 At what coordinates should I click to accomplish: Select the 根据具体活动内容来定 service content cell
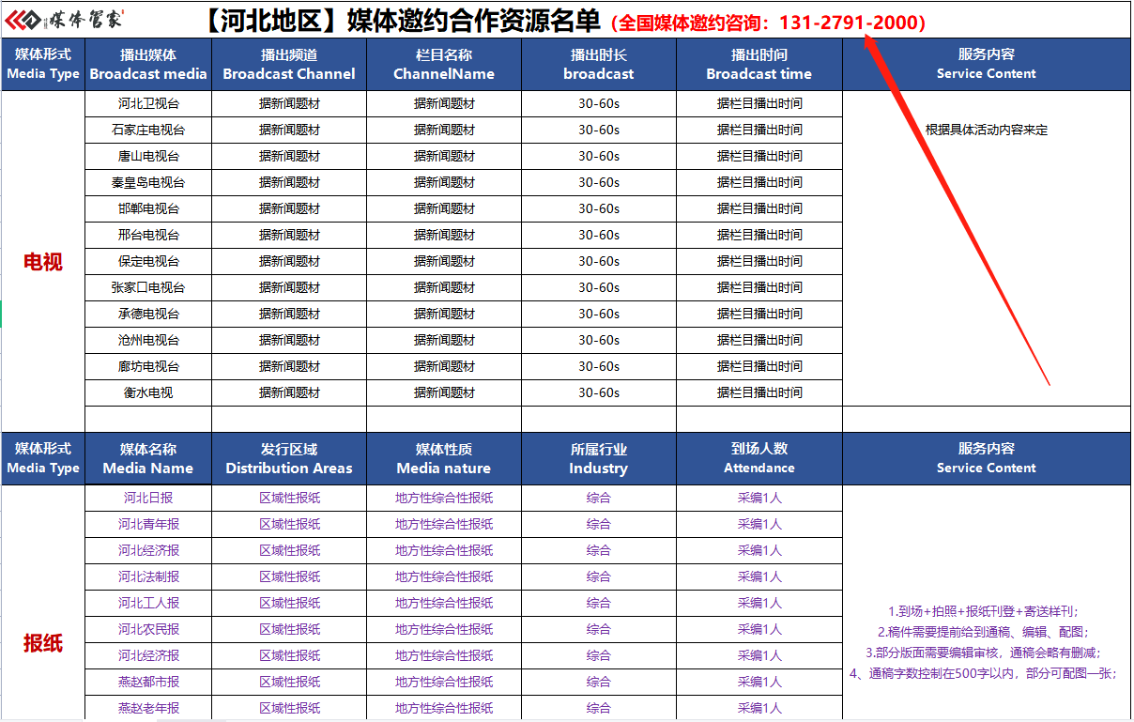coord(986,131)
